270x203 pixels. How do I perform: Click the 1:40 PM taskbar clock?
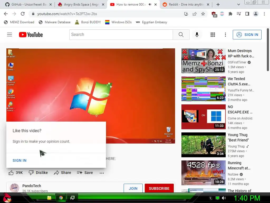pyautogui.click(x=247, y=198)
